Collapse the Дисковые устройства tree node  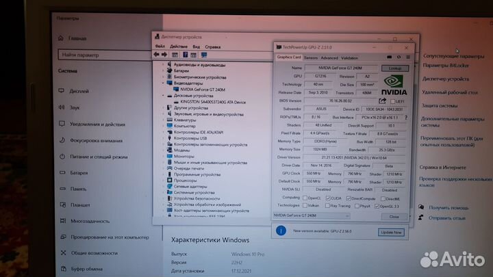(163, 96)
